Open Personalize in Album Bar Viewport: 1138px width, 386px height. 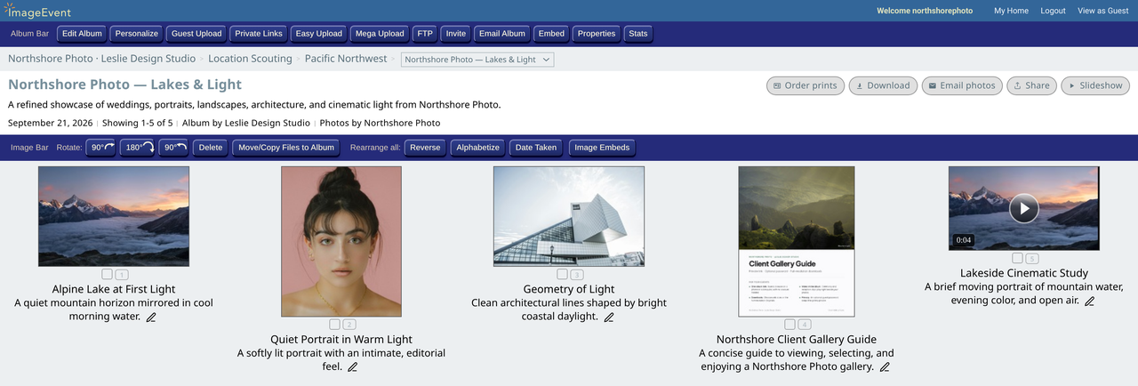(x=137, y=34)
